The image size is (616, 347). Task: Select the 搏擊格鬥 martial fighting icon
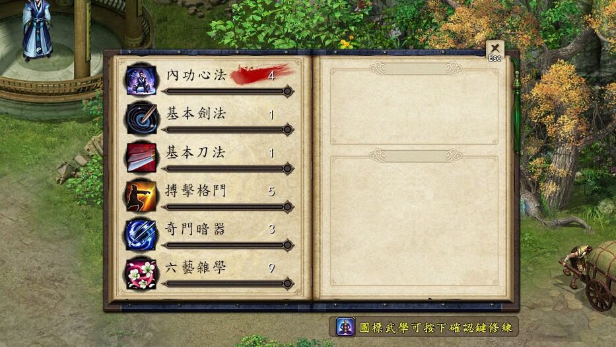(x=141, y=195)
